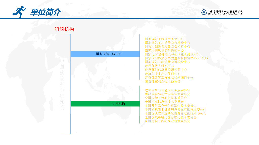The width and height of the screenshot is (259, 145).
Task: Open 国家建筑工程技术研究中心 entry
Action: 164,39
